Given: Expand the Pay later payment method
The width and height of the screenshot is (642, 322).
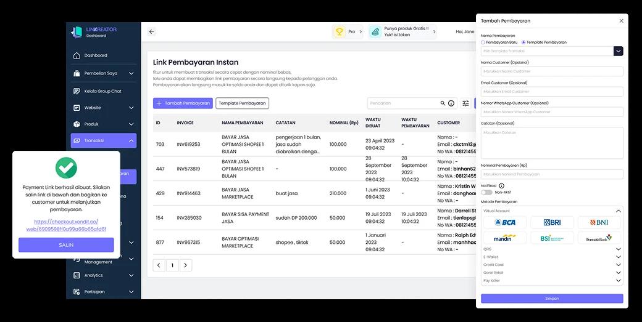Looking at the screenshot, I should click(x=619, y=281).
